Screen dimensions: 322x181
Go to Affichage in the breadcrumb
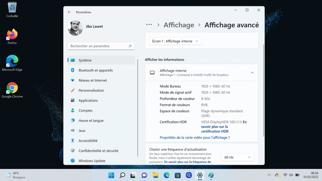click(x=179, y=25)
